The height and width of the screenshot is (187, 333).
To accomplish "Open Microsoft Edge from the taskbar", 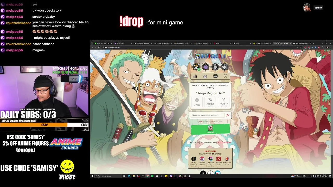I will (x=129, y=176).
